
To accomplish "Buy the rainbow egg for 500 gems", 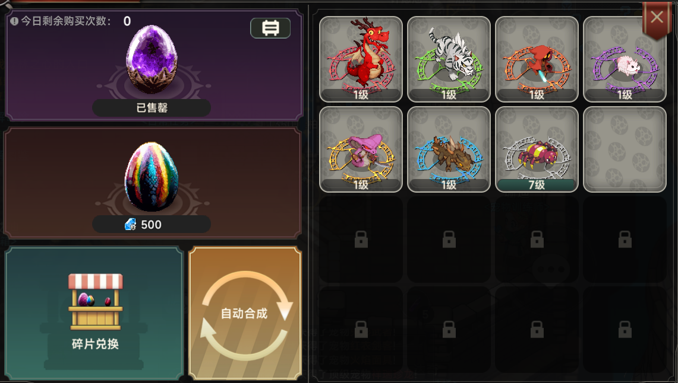I will pyautogui.click(x=152, y=224).
